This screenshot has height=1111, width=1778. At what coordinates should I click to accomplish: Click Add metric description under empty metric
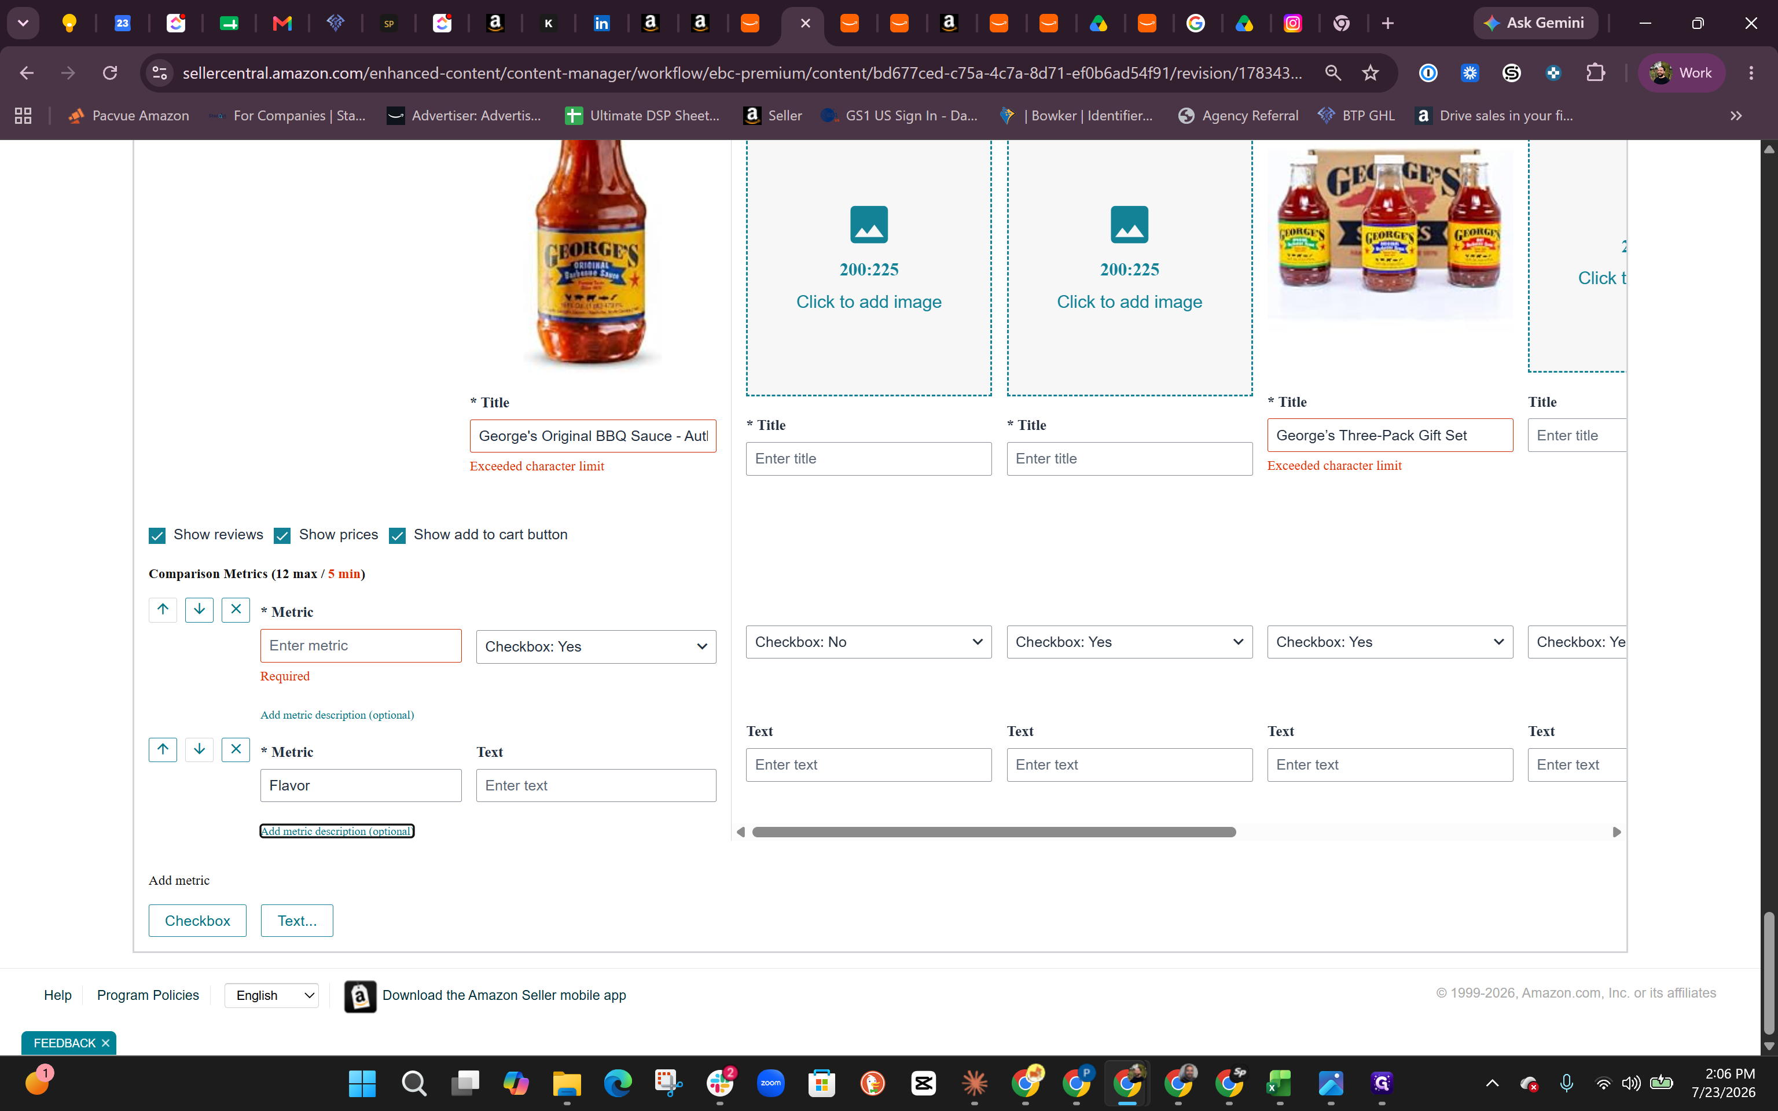pyautogui.click(x=337, y=715)
